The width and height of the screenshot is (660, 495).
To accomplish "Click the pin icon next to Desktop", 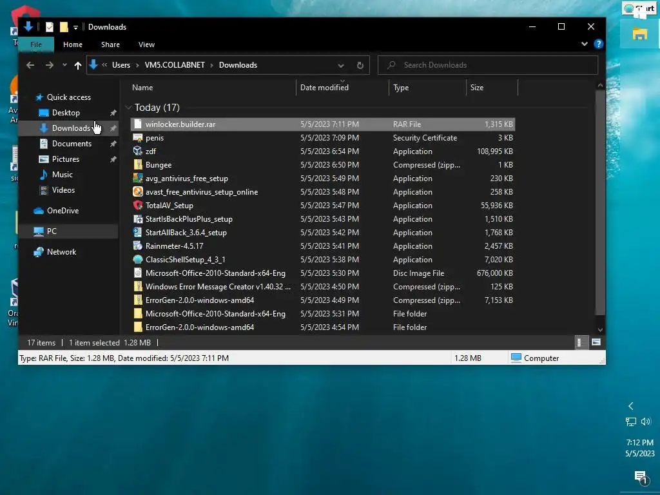I will (x=113, y=113).
